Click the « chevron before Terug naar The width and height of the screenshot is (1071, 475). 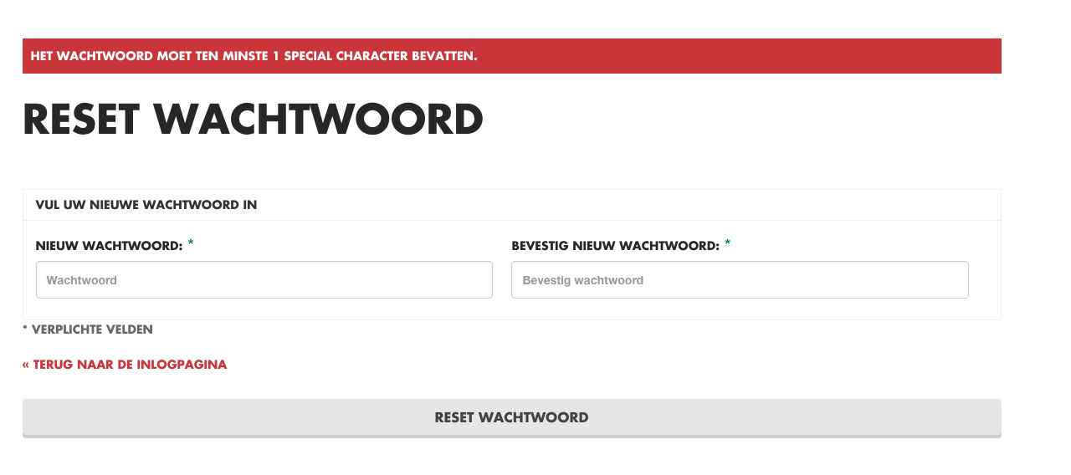tap(26, 365)
